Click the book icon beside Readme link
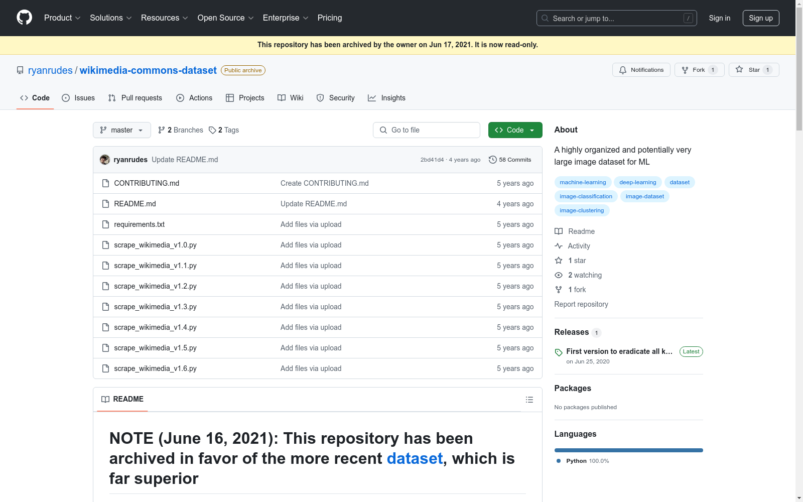Image resolution: width=803 pixels, height=502 pixels. point(559,231)
